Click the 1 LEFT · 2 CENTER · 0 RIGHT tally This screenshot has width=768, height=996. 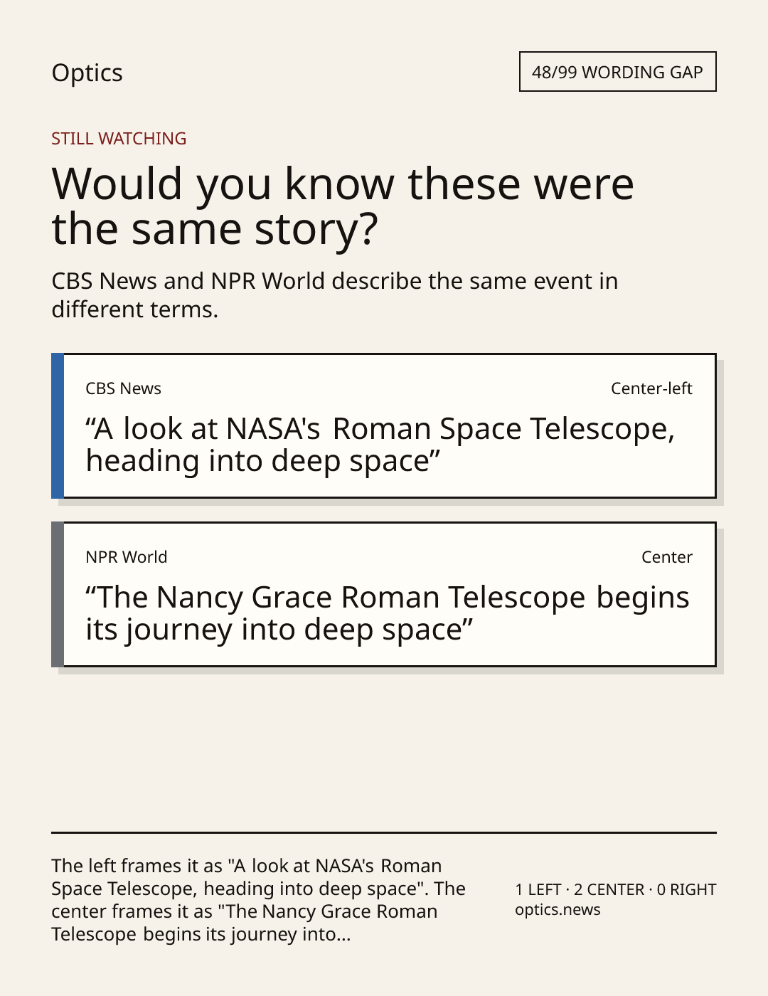(x=615, y=889)
